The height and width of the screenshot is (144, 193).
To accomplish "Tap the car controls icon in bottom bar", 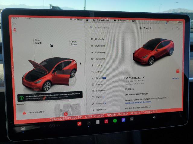I will (23, 128).
